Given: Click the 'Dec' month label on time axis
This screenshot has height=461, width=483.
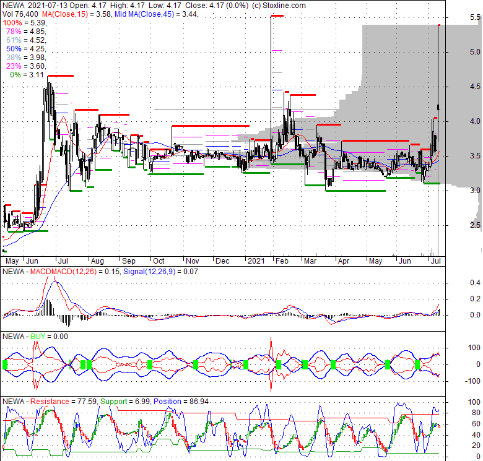Looking at the screenshot, I should (x=222, y=261).
